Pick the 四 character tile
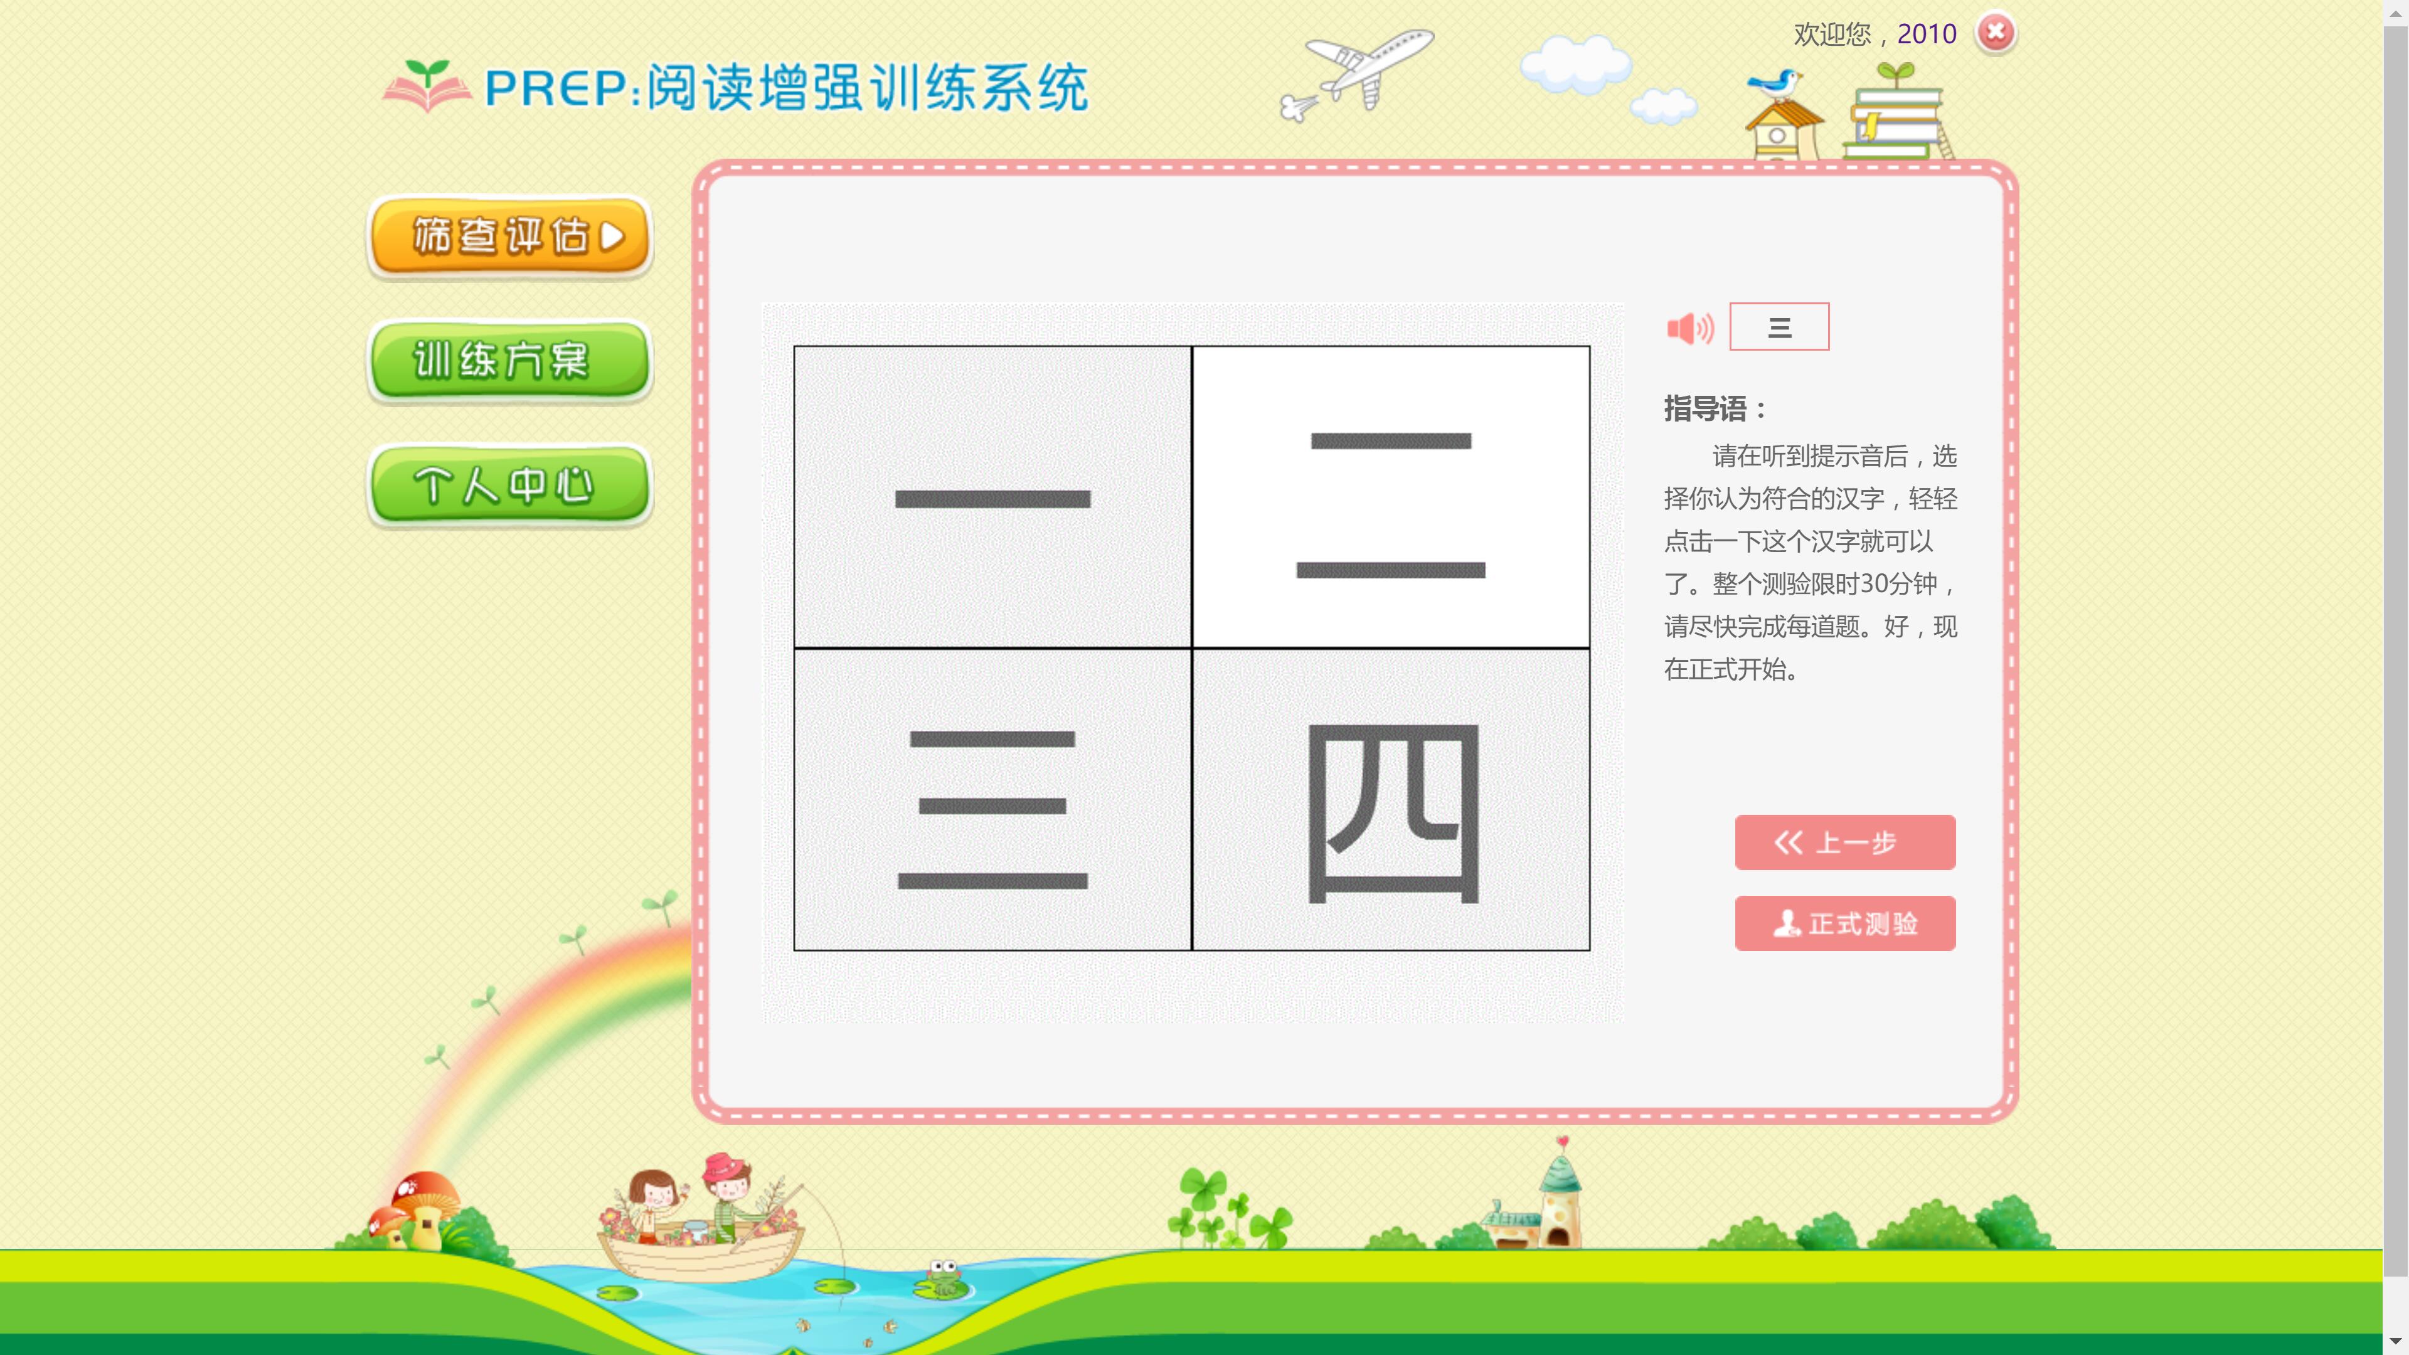2409x1355 pixels. (1391, 800)
